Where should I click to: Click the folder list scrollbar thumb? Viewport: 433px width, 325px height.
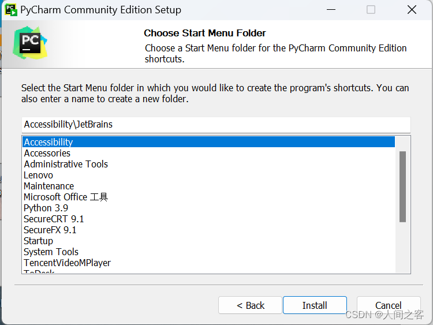click(x=402, y=186)
